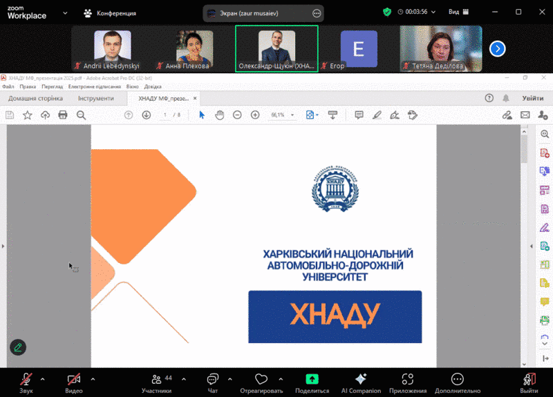Go to previous page with the up arrow
The width and height of the screenshot is (553, 397).
point(129,115)
